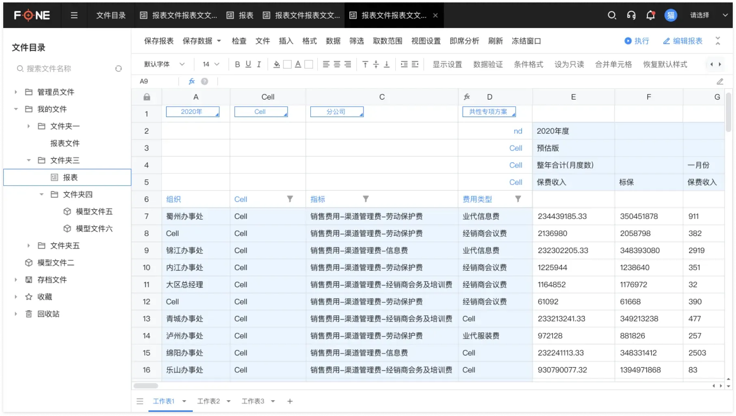Click the search magnifier in top bar
Viewport: 736px width, 416px height.
coord(612,15)
